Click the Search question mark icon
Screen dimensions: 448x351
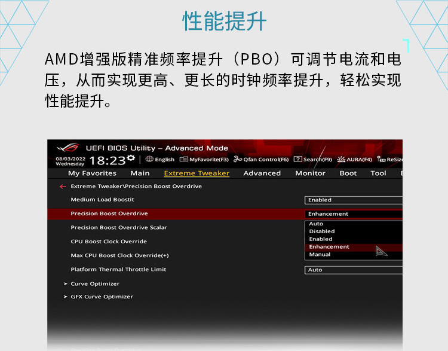pos(297,159)
